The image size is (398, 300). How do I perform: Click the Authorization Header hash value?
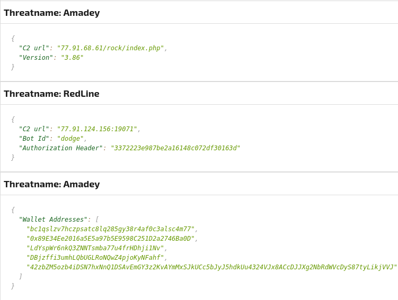pyautogui.click(x=175, y=148)
